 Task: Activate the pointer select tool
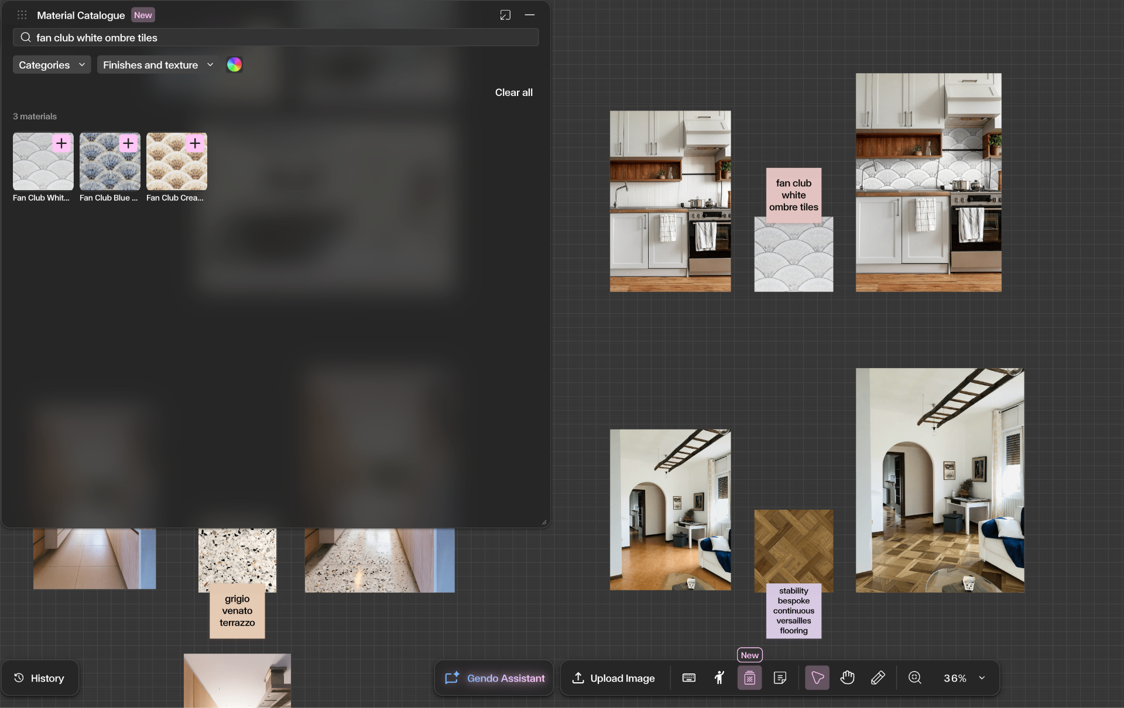pyautogui.click(x=817, y=678)
